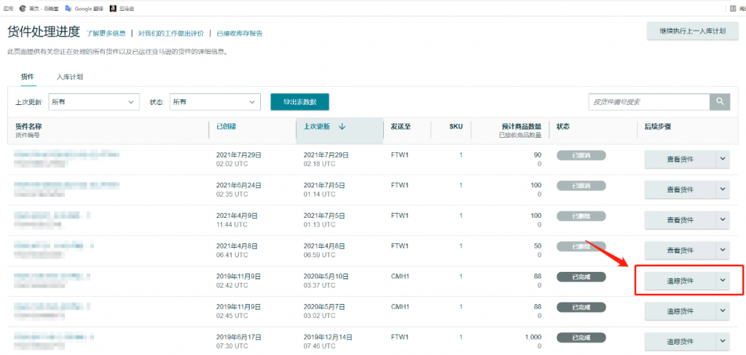Click 已完成 badge in row updated 2020年5月10日

tap(581, 276)
